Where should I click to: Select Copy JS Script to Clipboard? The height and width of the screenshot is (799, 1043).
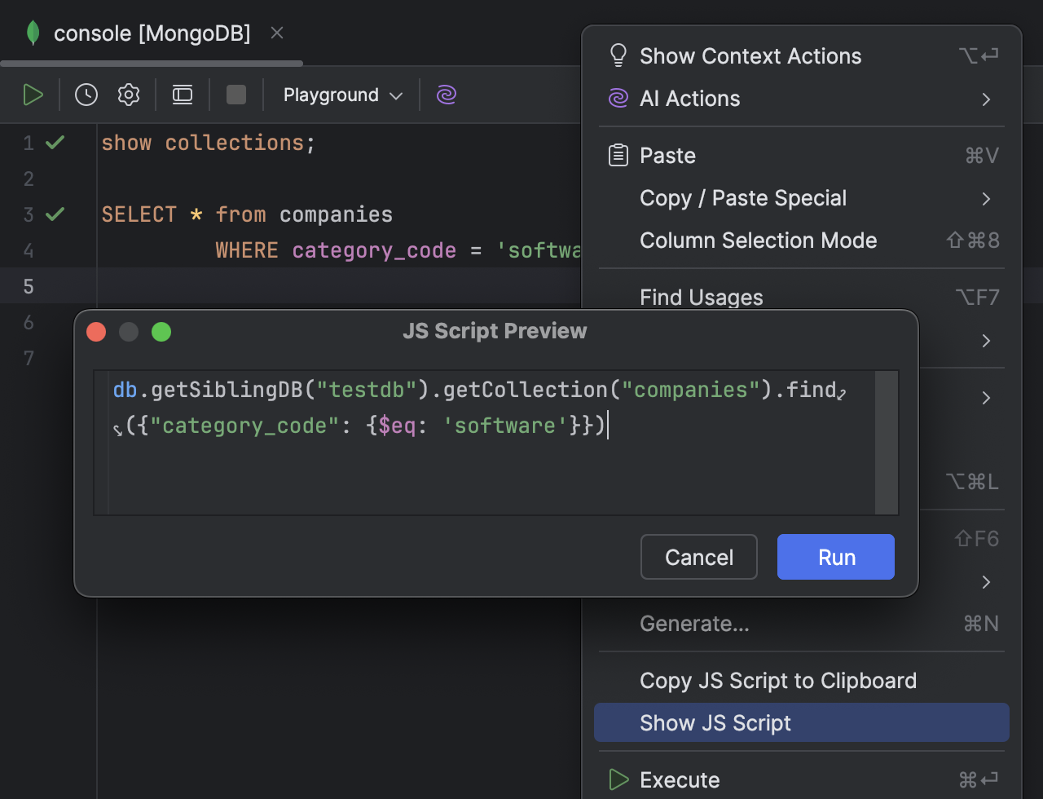(x=778, y=680)
